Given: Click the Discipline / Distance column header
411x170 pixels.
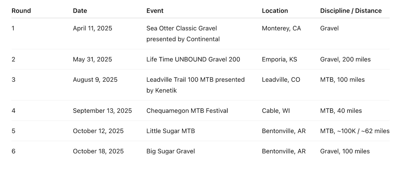Looking at the screenshot, I should coord(351,11).
